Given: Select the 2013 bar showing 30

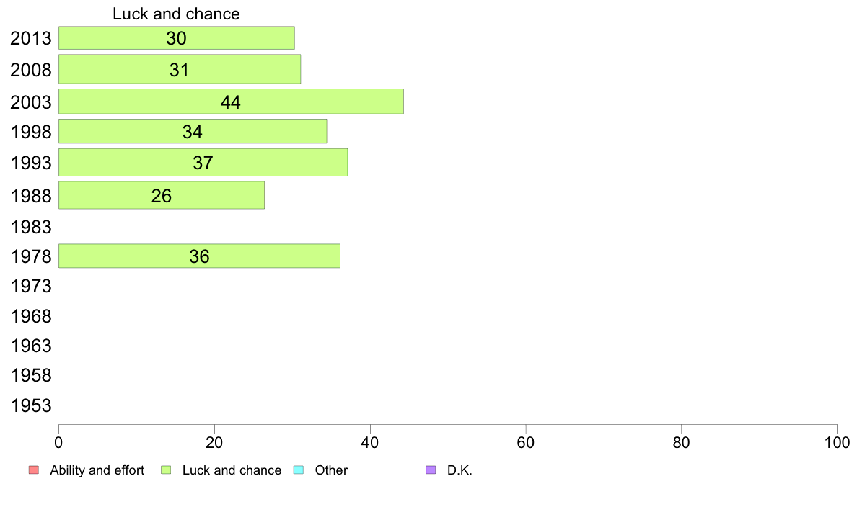Looking at the screenshot, I should point(177,37).
